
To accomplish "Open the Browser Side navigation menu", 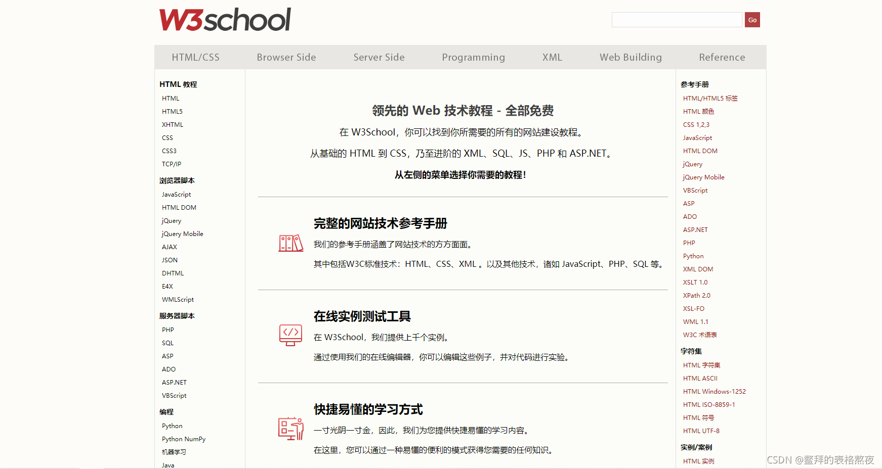I will click(x=286, y=57).
